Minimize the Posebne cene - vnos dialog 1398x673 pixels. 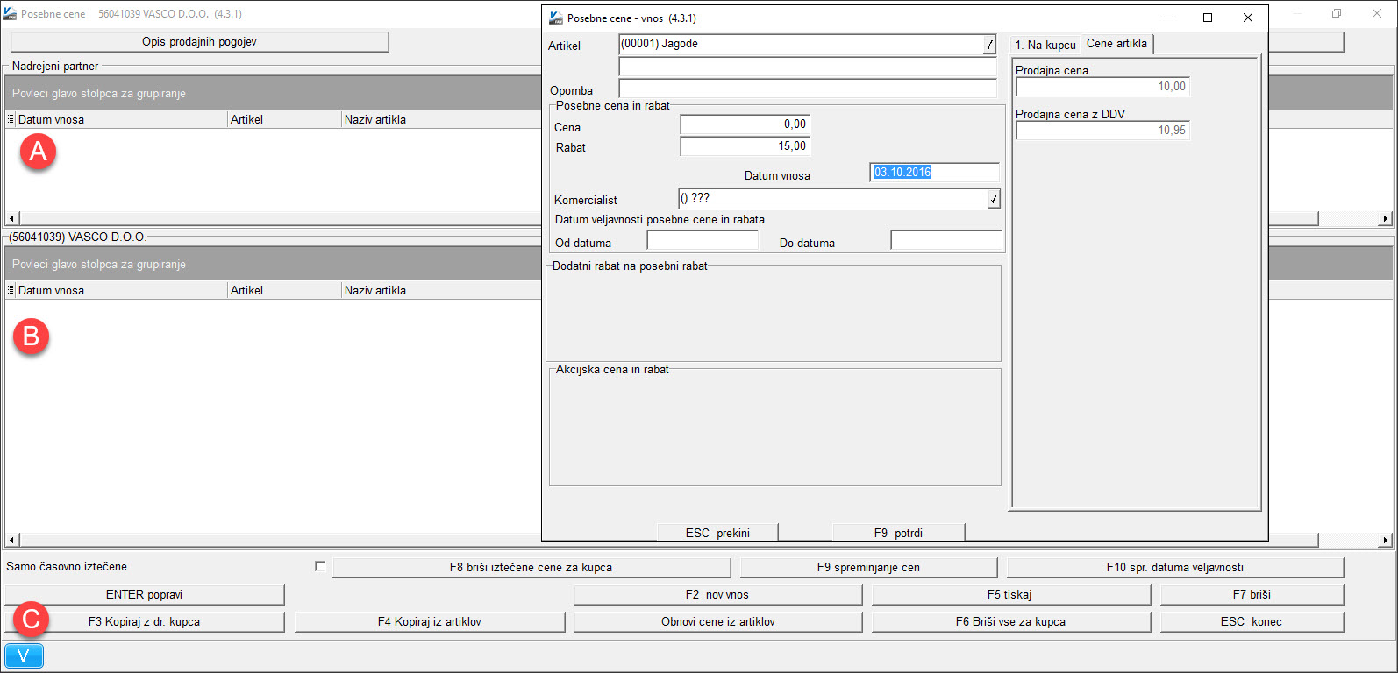click(x=1167, y=18)
